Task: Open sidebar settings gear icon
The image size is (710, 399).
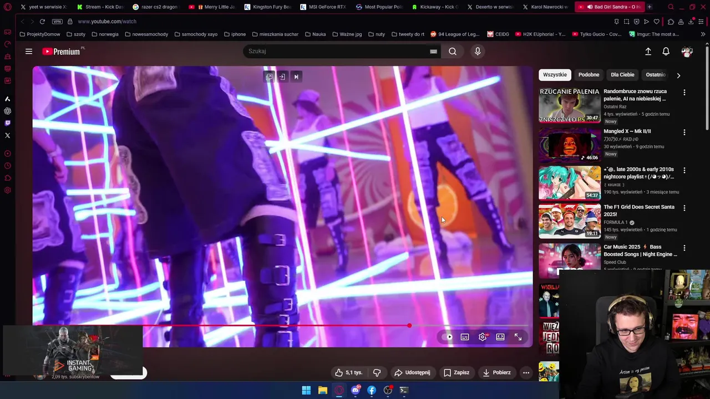Action: (x=7, y=190)
